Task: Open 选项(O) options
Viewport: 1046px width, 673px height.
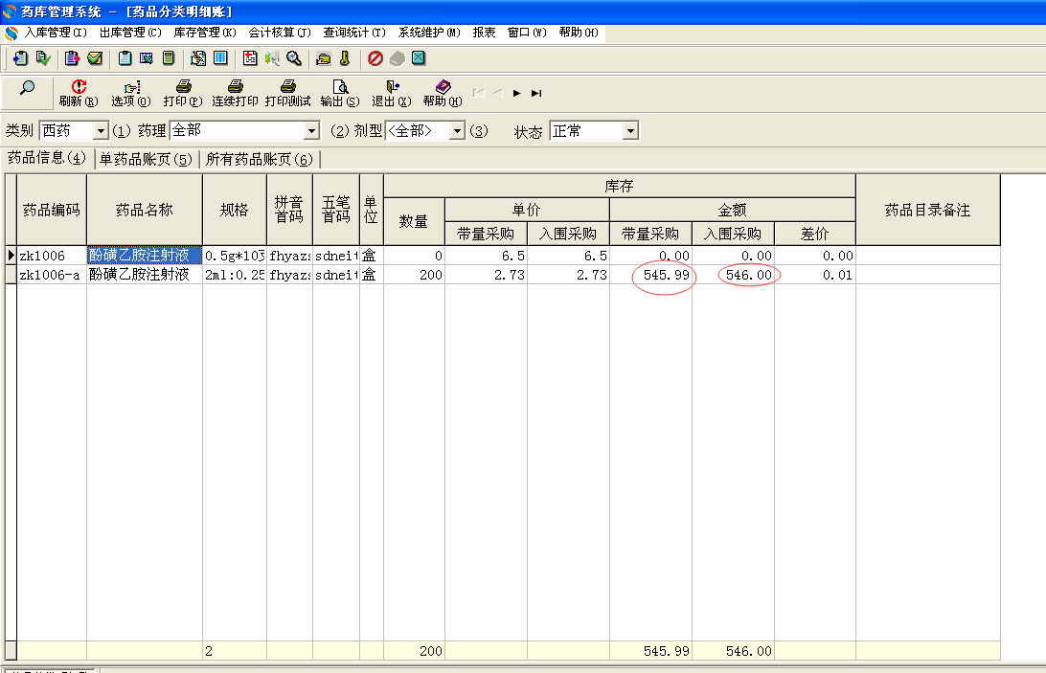Action: click(x=130, y=94)
